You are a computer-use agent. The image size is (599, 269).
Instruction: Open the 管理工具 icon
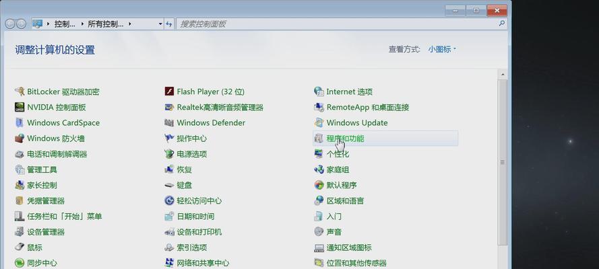(x=20, y=169)
